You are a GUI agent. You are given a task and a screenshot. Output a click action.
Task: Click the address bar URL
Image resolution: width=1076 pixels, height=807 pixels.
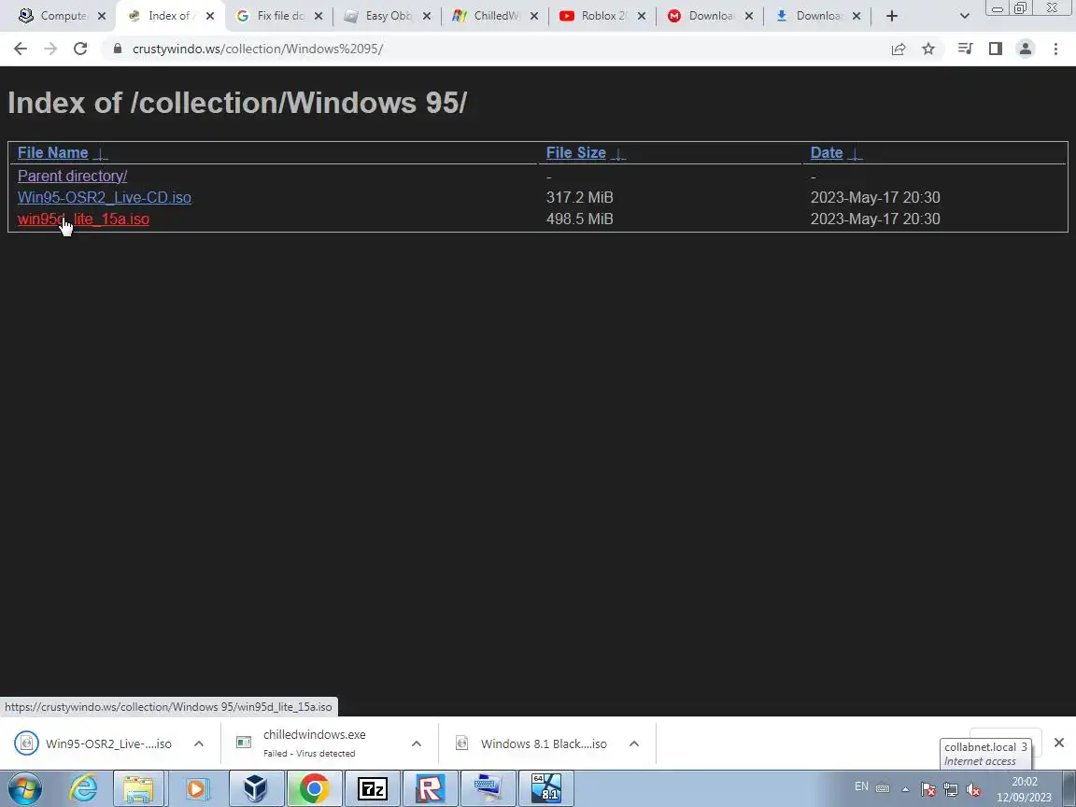(x=258, y=49)
